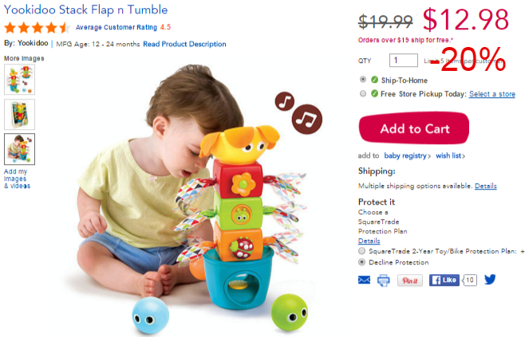Click the small single music note icon
This screenshot has width=525, height=337.
coord(285,101)
